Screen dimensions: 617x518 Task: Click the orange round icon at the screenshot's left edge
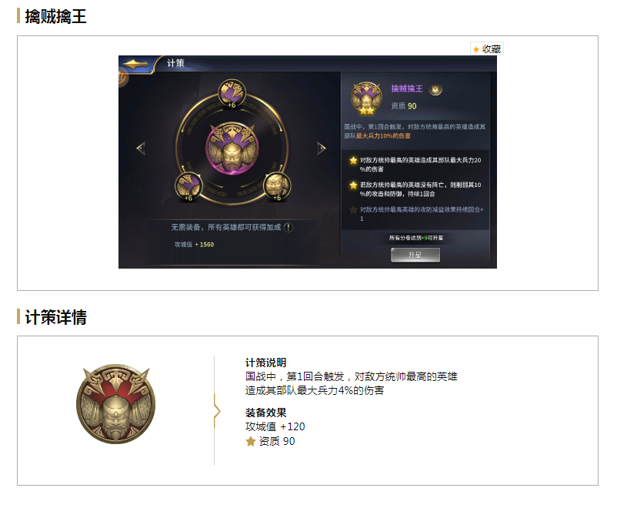pos(123,77)
